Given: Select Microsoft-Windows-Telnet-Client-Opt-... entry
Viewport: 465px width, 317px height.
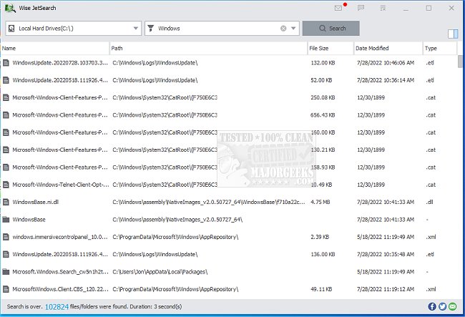Looking at the screenshot, I should coord(61,185).
